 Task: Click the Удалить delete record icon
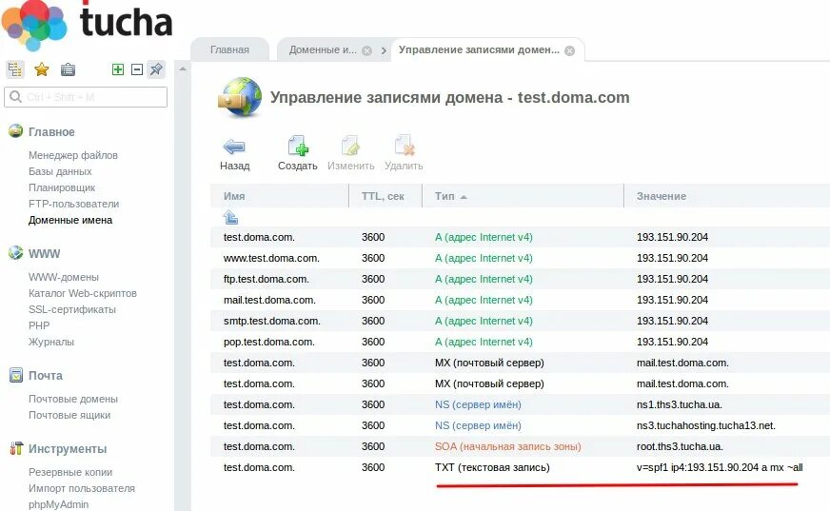(405, 147)
